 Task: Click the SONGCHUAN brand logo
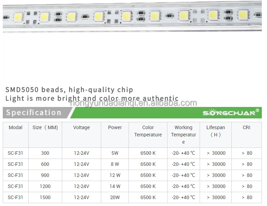pyautogui.click(x=231, y=113)
